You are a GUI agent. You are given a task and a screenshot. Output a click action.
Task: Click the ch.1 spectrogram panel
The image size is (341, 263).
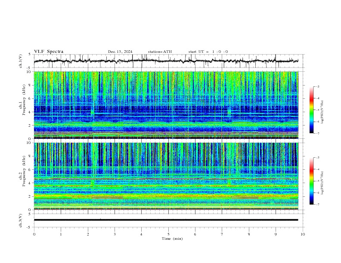(166, 105)
